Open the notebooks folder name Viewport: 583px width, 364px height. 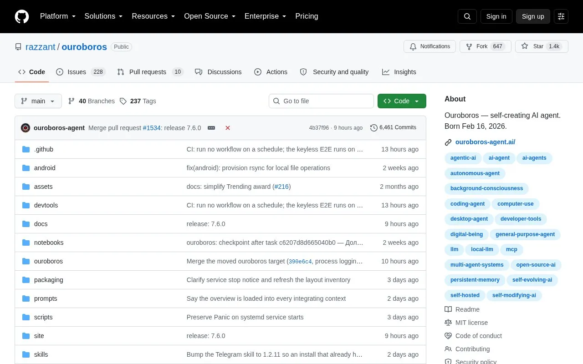tap(49, 243)
